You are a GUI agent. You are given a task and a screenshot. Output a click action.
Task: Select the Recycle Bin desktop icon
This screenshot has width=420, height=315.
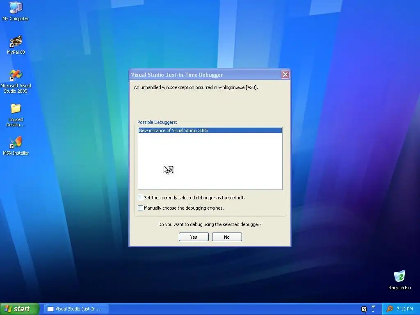click(399, 280)
